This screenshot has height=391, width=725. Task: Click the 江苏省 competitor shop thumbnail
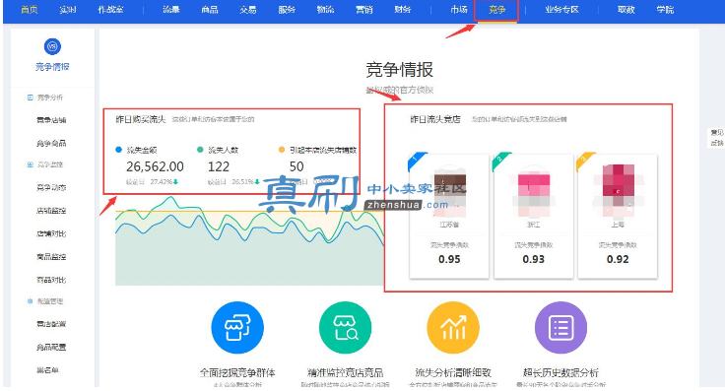(449, 192)
